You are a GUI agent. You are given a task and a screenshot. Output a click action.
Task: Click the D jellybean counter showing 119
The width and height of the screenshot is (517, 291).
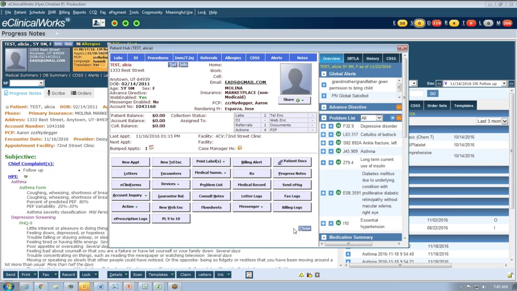(436, 23)
